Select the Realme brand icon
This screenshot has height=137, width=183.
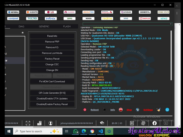107,19
